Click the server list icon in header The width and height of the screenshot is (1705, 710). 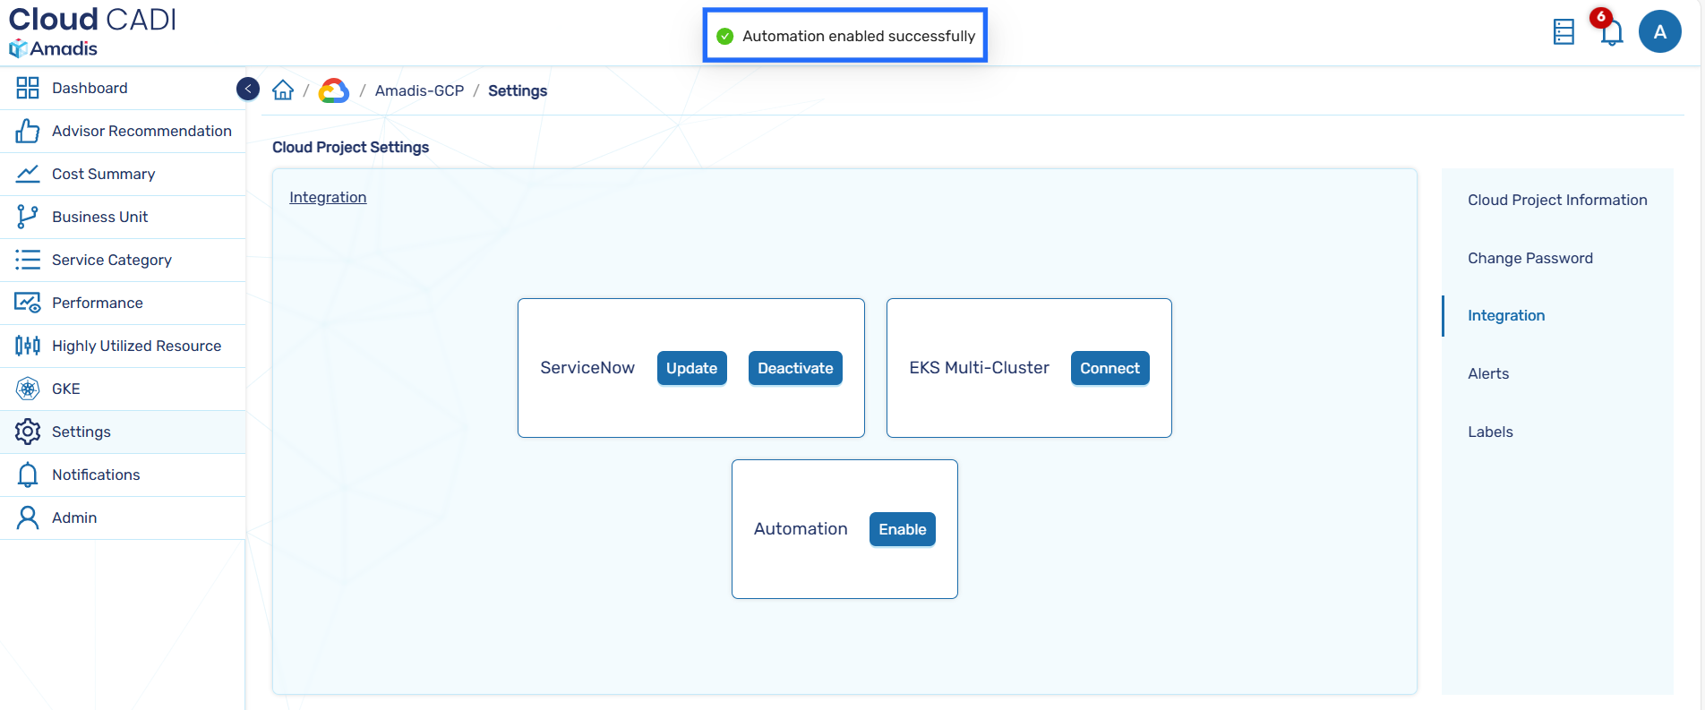(1564, 32)
